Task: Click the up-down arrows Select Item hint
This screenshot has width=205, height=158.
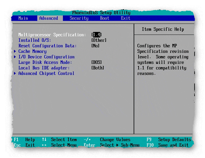Action: (x=59, y=140)
